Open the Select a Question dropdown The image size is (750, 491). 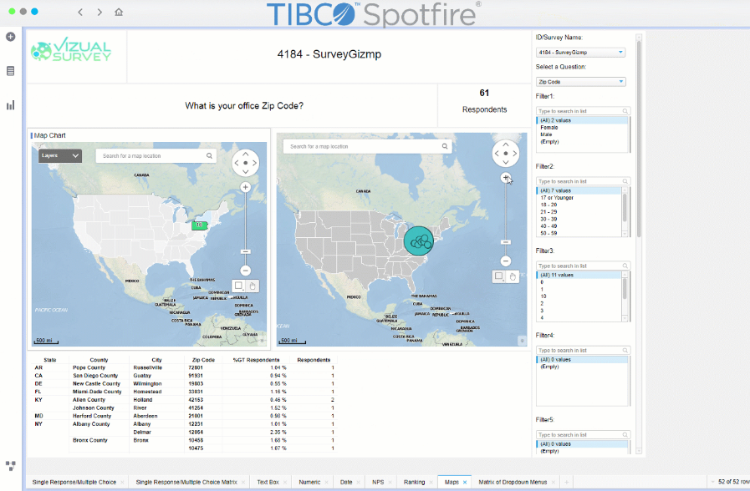pyautogui.click(x=580, y=82)
